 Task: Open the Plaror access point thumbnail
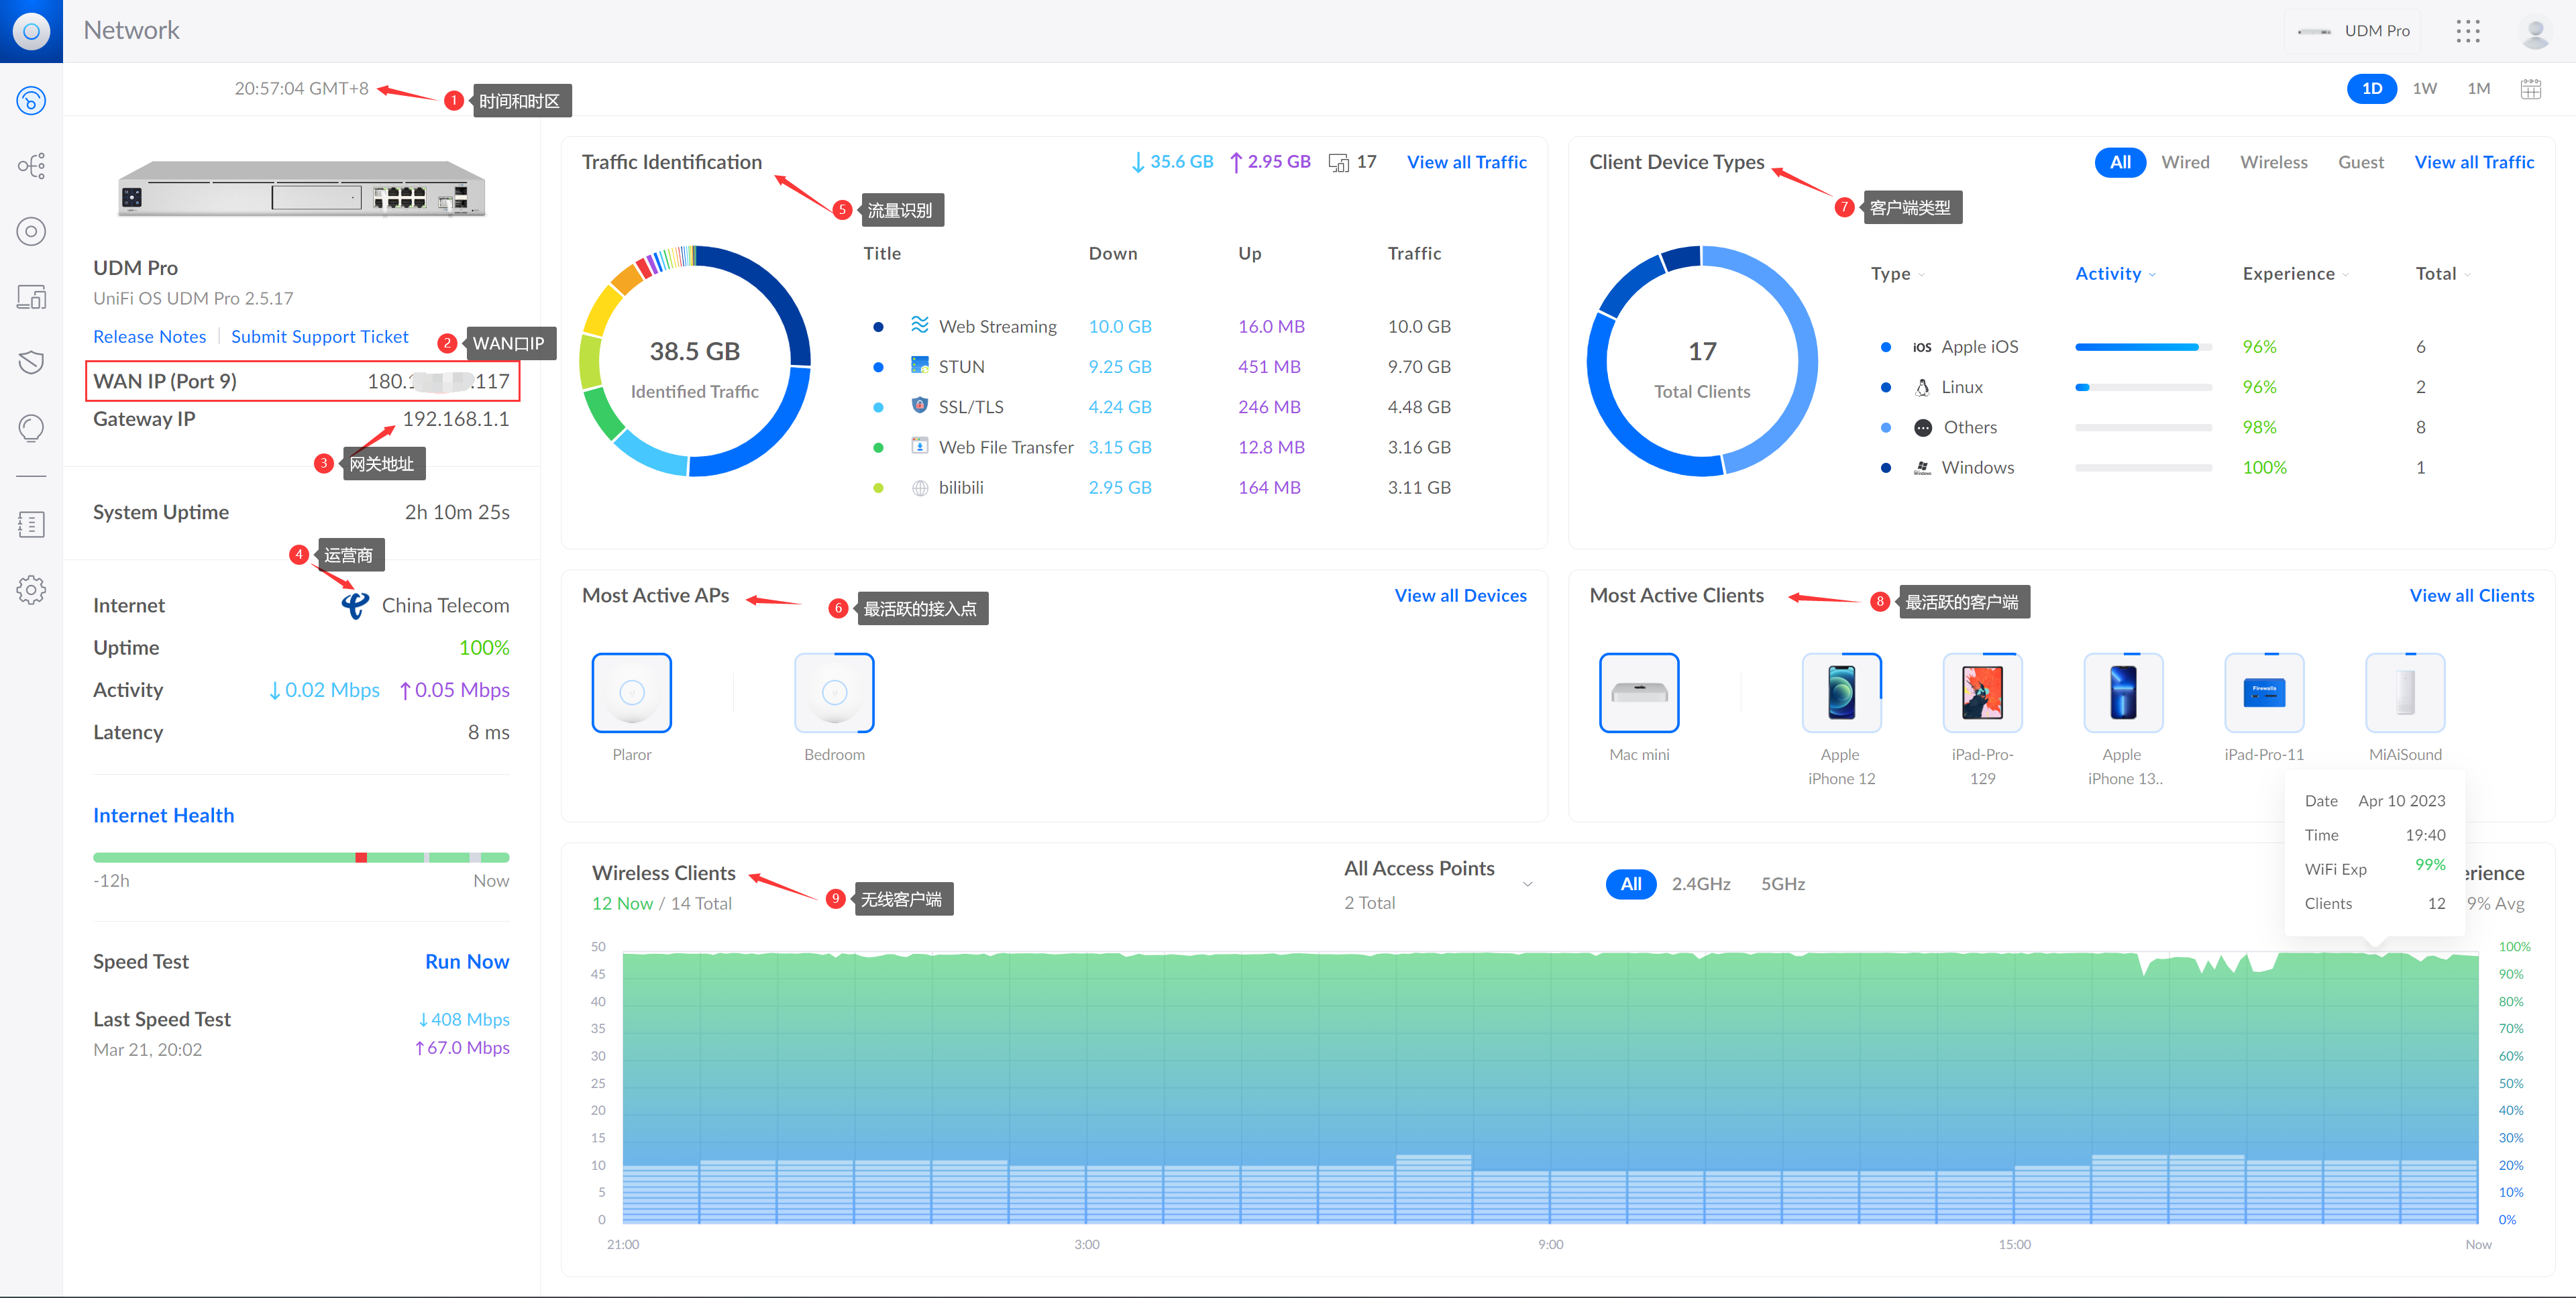(x=631, y=693)
